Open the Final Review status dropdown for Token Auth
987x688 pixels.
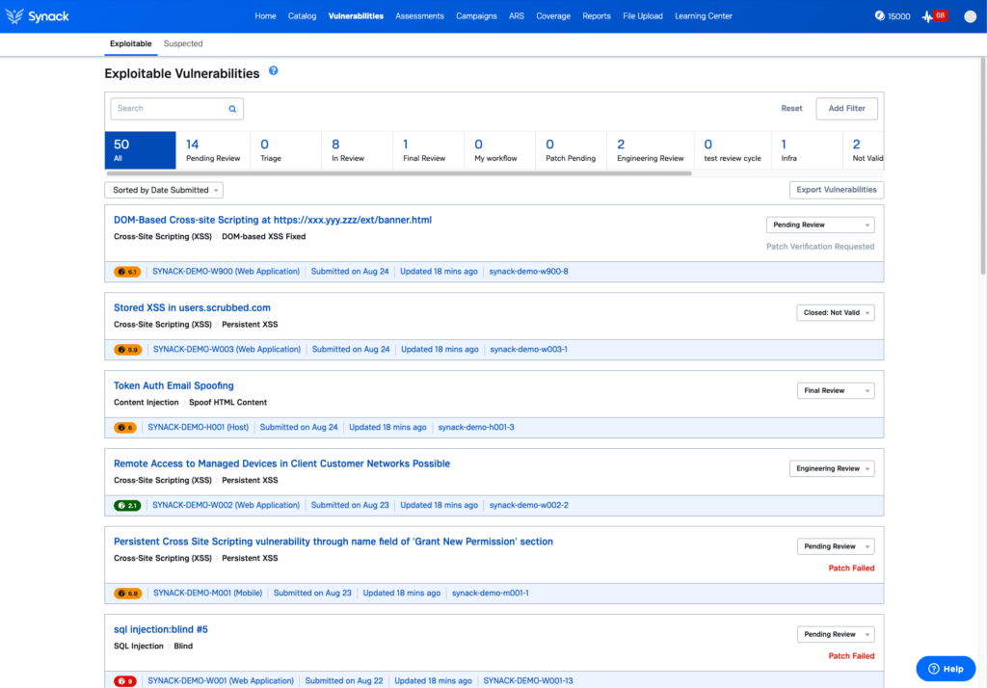pyautogui.click(x=836, y=391)
